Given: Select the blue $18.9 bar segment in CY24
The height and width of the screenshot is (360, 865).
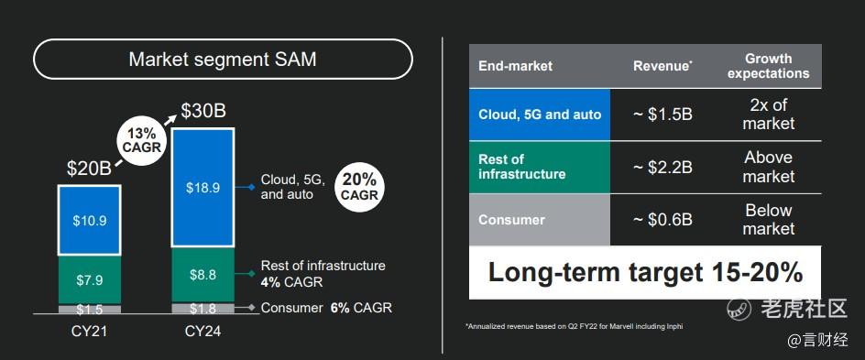Looking at the screenshot, I should pos(203,188).
